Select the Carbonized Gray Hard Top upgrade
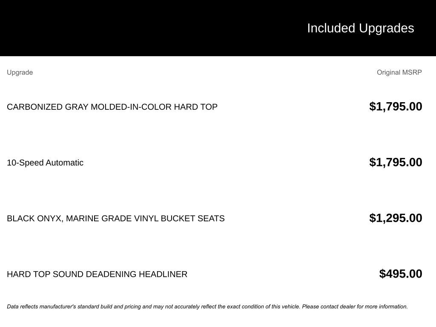Image resolution: width=436 pixels, height=327 pixels. pyautogui.click(x=112, y=107)
